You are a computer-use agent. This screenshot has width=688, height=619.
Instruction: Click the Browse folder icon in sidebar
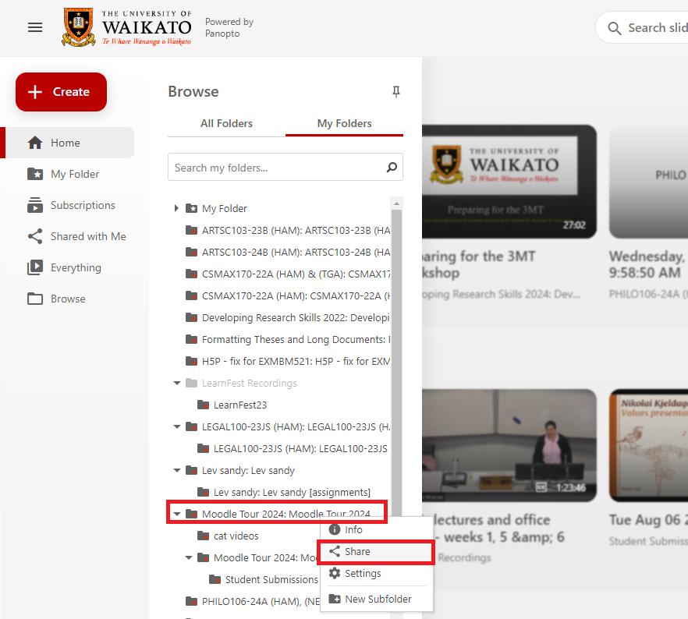(35, 299)
